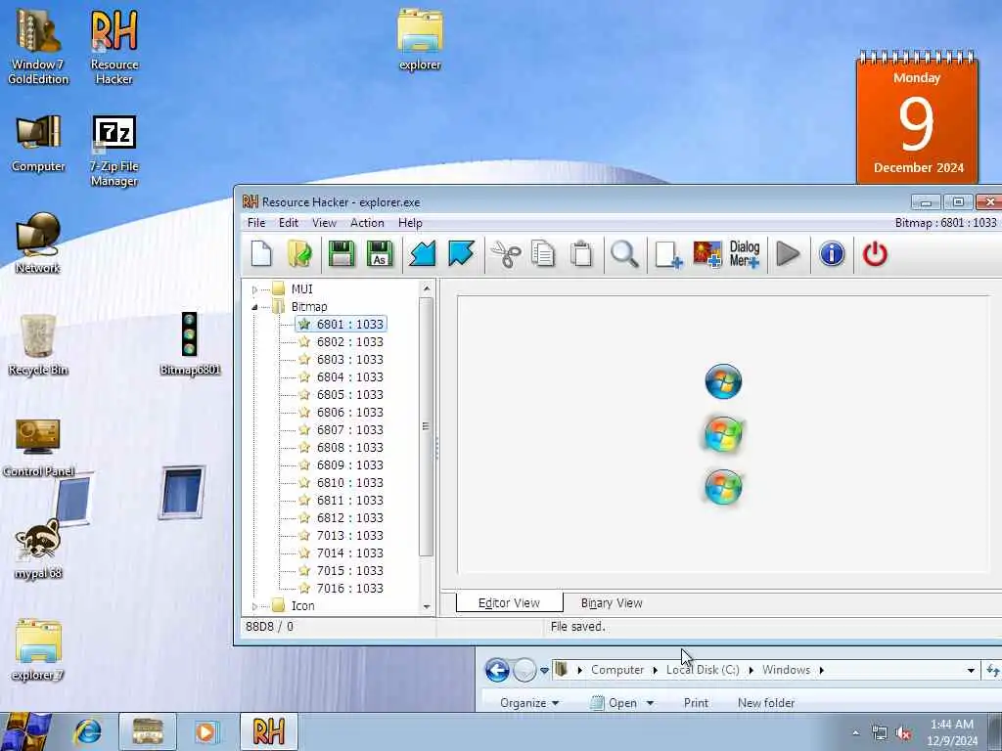The height and width of the screenshot is (751, 1002).
Task: Select the Recycle Bin desktop icon
Action: tap(38, 345)
